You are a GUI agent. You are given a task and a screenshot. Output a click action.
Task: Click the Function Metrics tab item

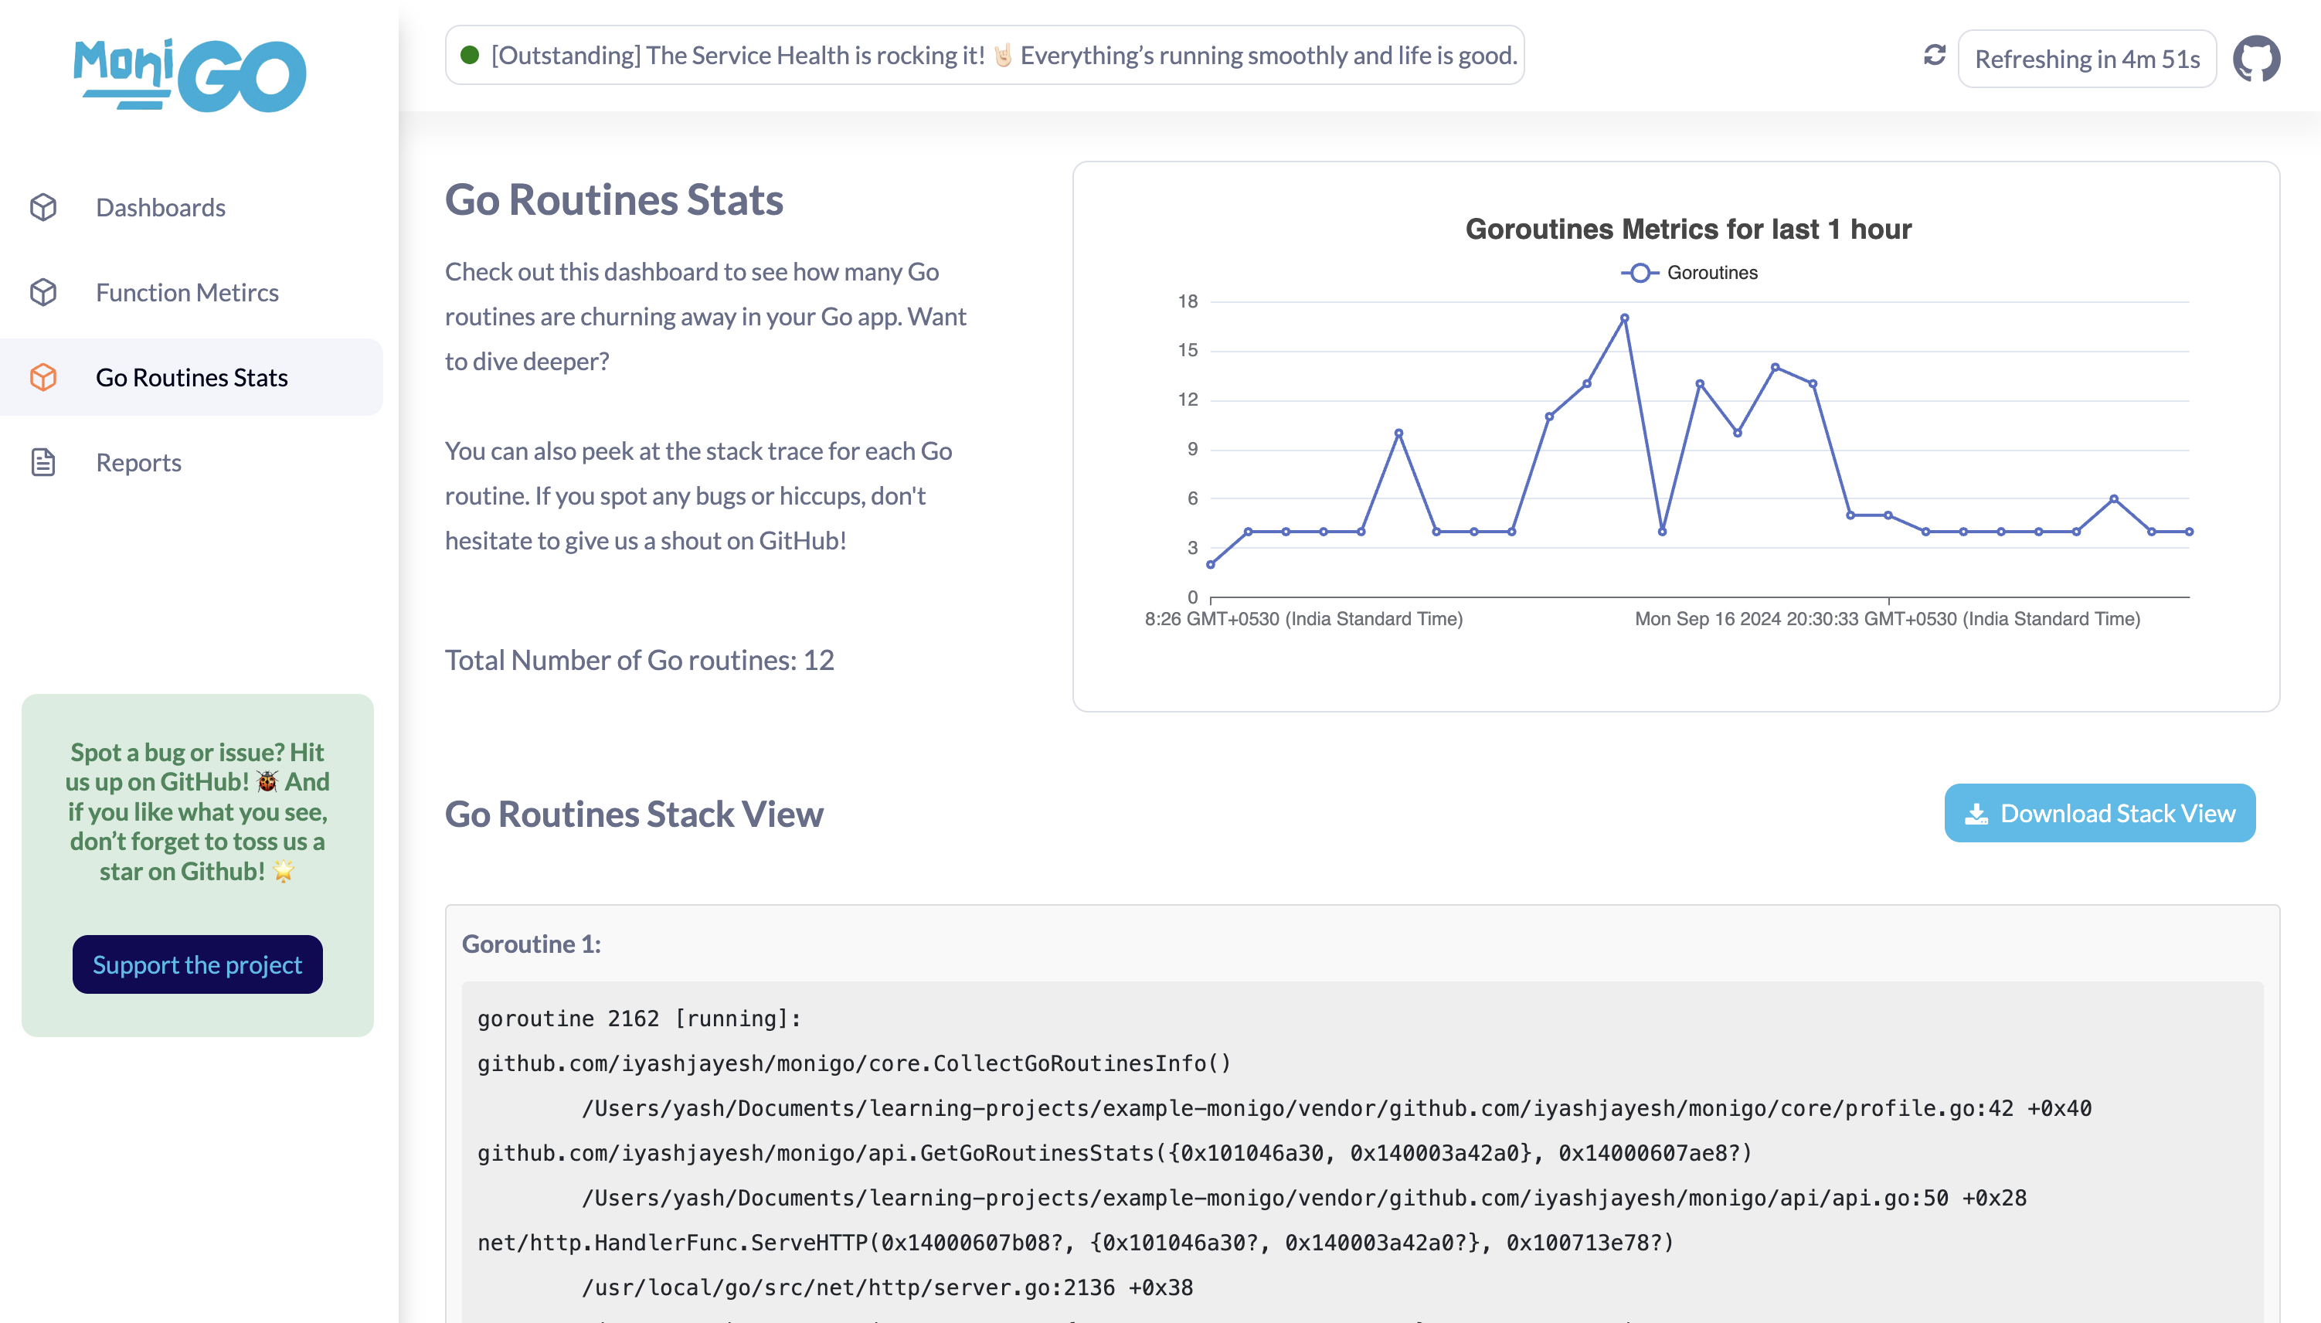coord(186,291)
